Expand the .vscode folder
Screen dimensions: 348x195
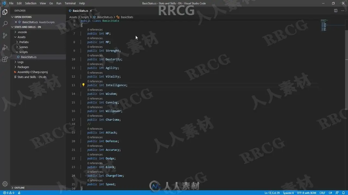(22, 32)
